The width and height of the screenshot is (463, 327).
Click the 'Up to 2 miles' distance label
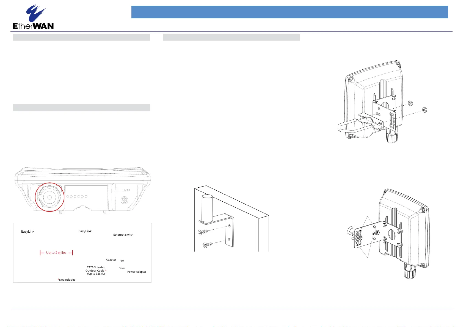click(56, 253)
